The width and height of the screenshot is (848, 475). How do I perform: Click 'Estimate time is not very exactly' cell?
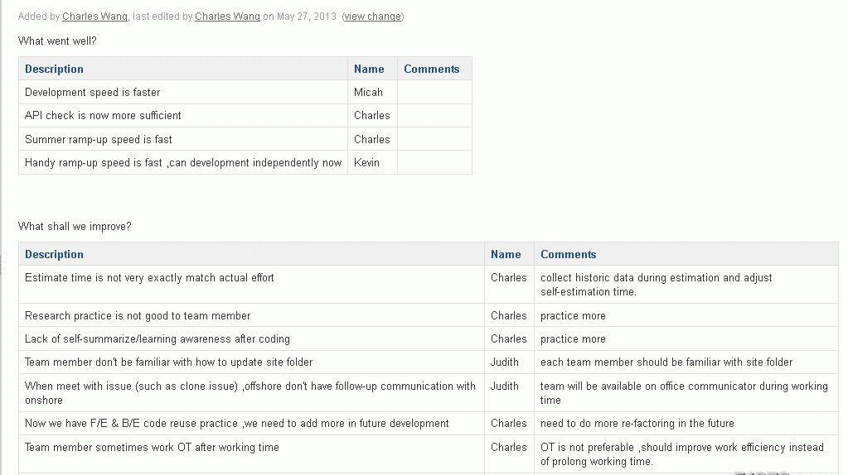251,285
